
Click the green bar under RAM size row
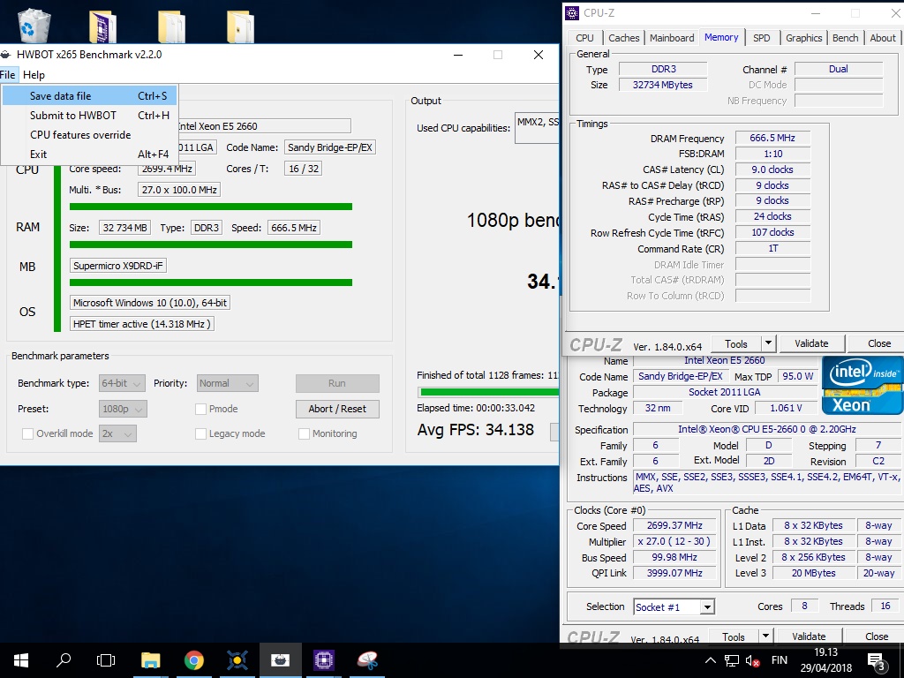tap(210, 245)
